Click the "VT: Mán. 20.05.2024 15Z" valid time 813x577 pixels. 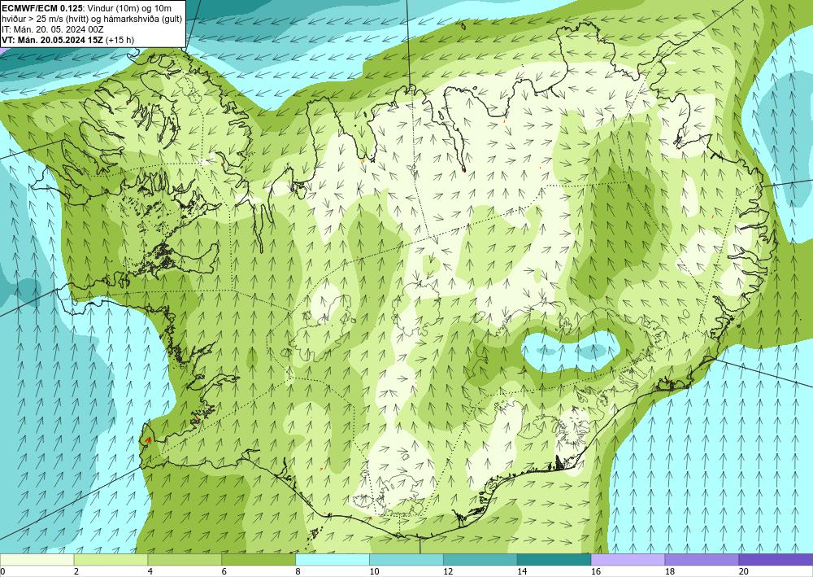pyautogui.click(x=52, y=40)
